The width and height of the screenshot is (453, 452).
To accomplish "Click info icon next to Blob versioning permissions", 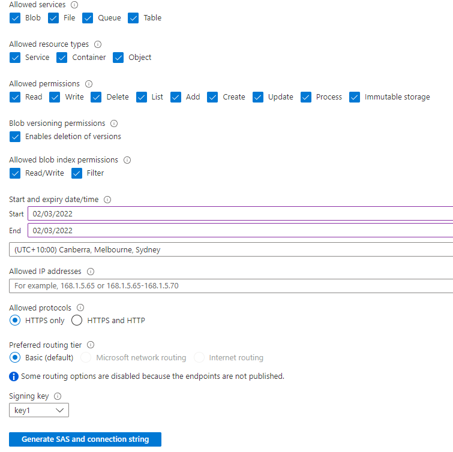I will click(114, 123).
